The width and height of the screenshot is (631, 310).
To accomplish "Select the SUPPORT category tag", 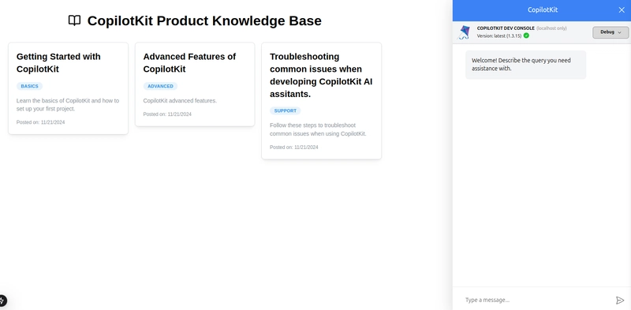I will (x=285, y=110).
